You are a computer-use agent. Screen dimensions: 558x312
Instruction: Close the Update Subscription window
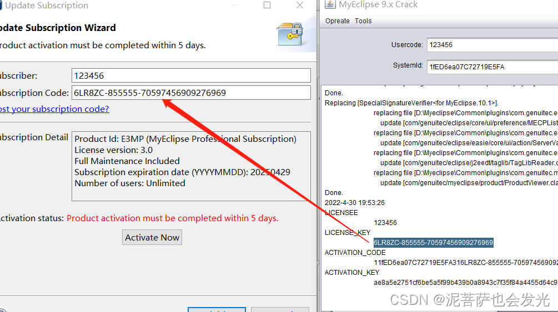[x=300, y=6]
